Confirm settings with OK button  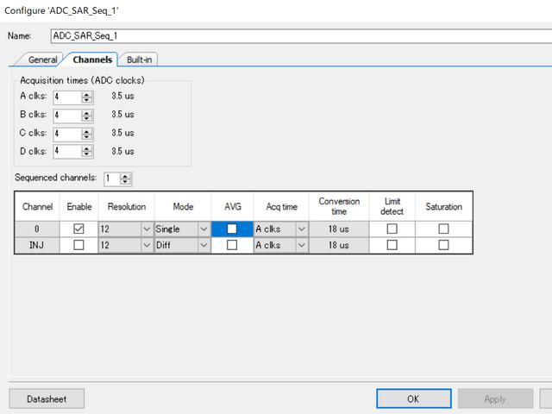[x=413, y=398]
